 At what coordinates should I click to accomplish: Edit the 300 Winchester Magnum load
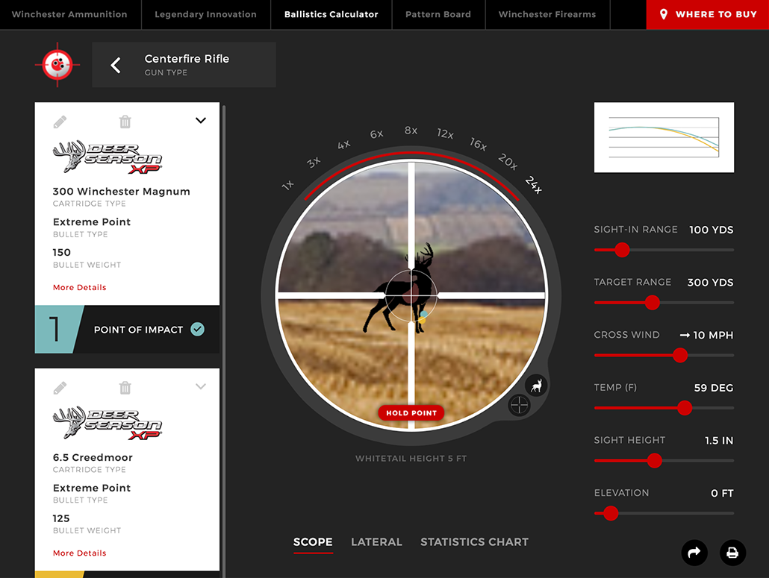(60, 122)
